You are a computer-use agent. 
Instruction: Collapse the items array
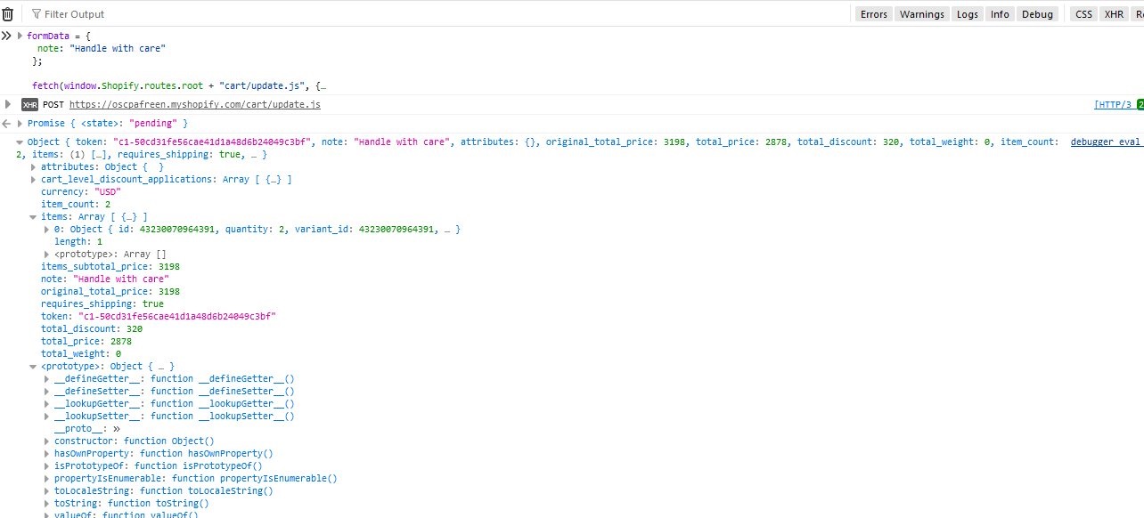pos(34,217)
